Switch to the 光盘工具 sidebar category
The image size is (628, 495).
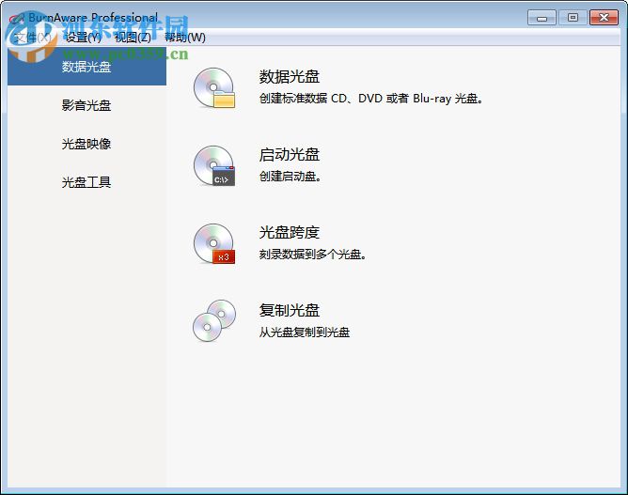86,182
